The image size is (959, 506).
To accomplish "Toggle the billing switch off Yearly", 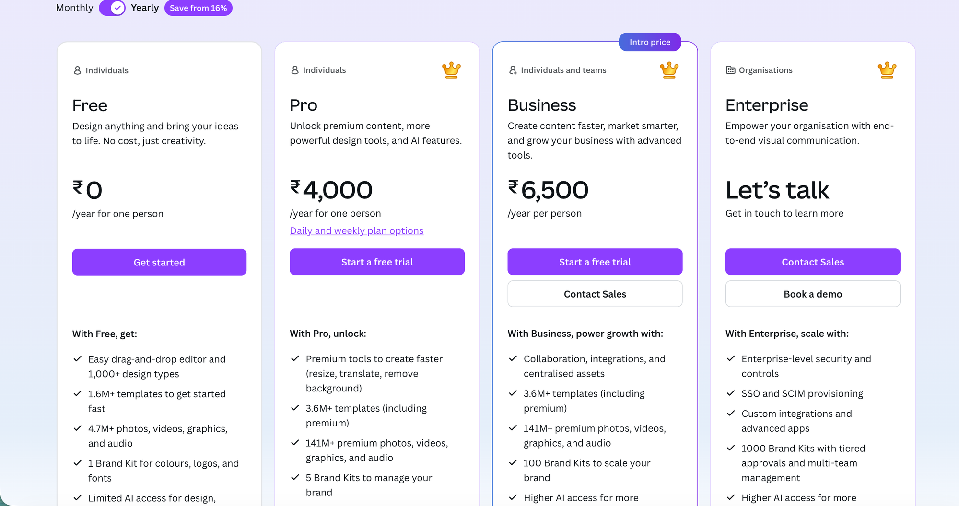I will pos(112,8).
